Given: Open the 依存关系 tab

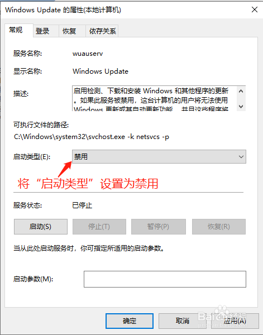Looking at the screenshot, I should tap(102, 31).
